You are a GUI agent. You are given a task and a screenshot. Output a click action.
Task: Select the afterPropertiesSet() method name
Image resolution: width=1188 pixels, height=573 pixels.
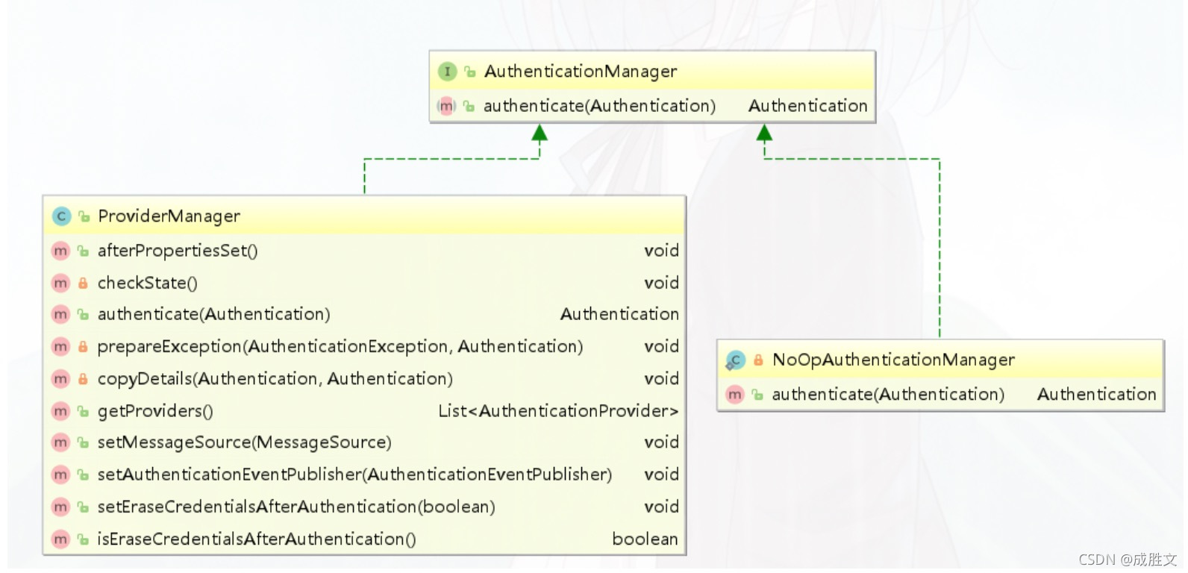tap(178, 251)
